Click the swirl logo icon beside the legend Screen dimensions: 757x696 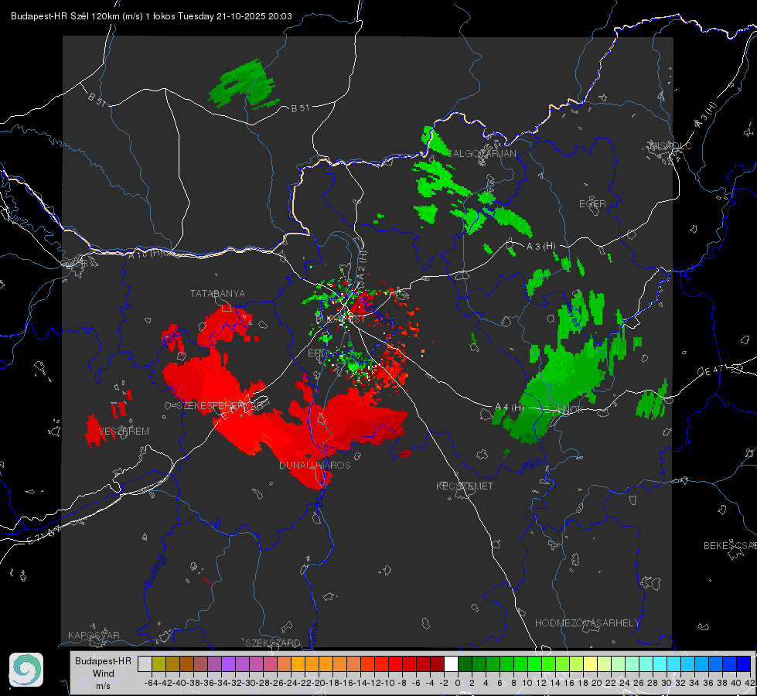26,670
